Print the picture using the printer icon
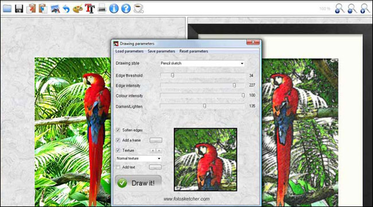373x207 pixels. pyautogui.click(x=102, y=9)
